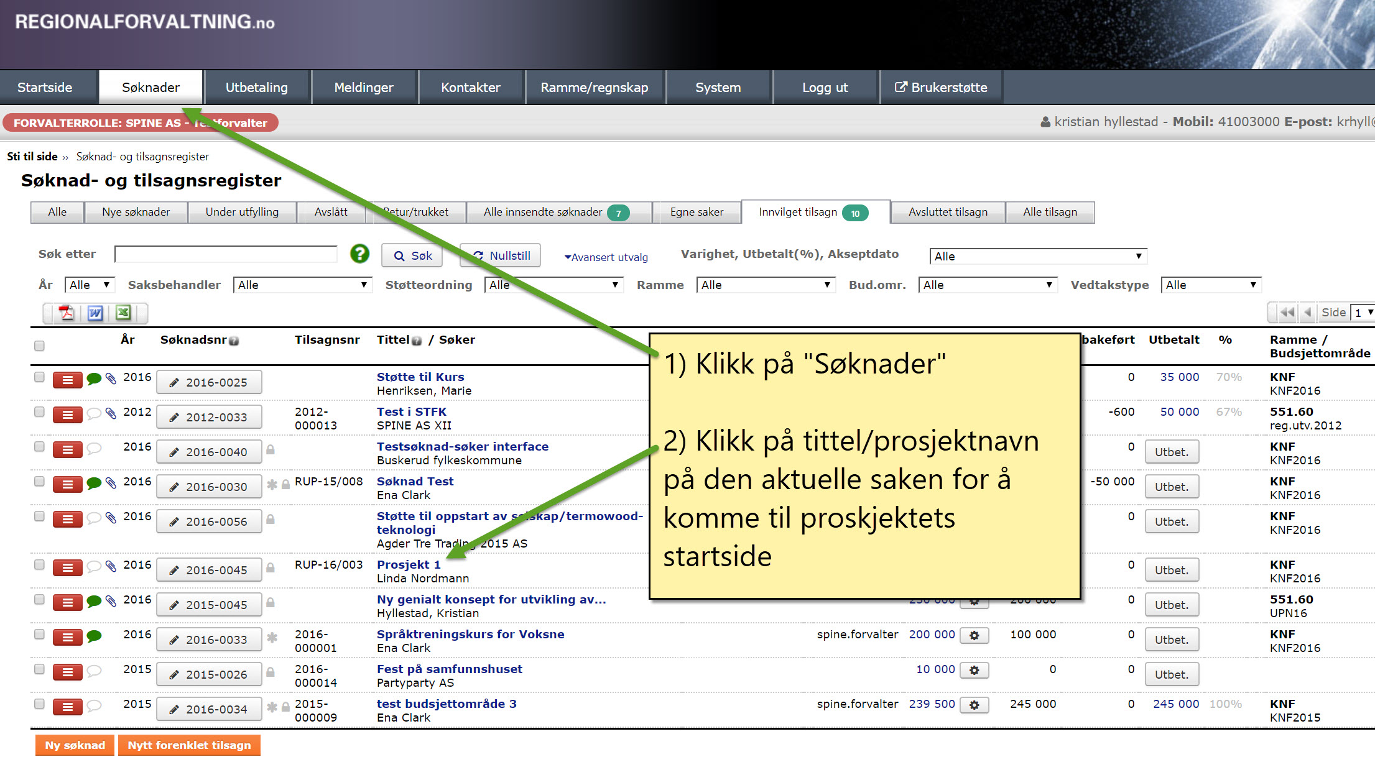This screenshot has height=780, width=1375.
Task: Check the select-all checkbox in table header
Action: (x=39, y=346)
